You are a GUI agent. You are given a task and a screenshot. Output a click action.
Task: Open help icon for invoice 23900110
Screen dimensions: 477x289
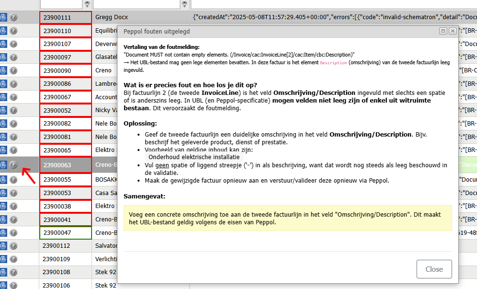click(x=13, y=31)
